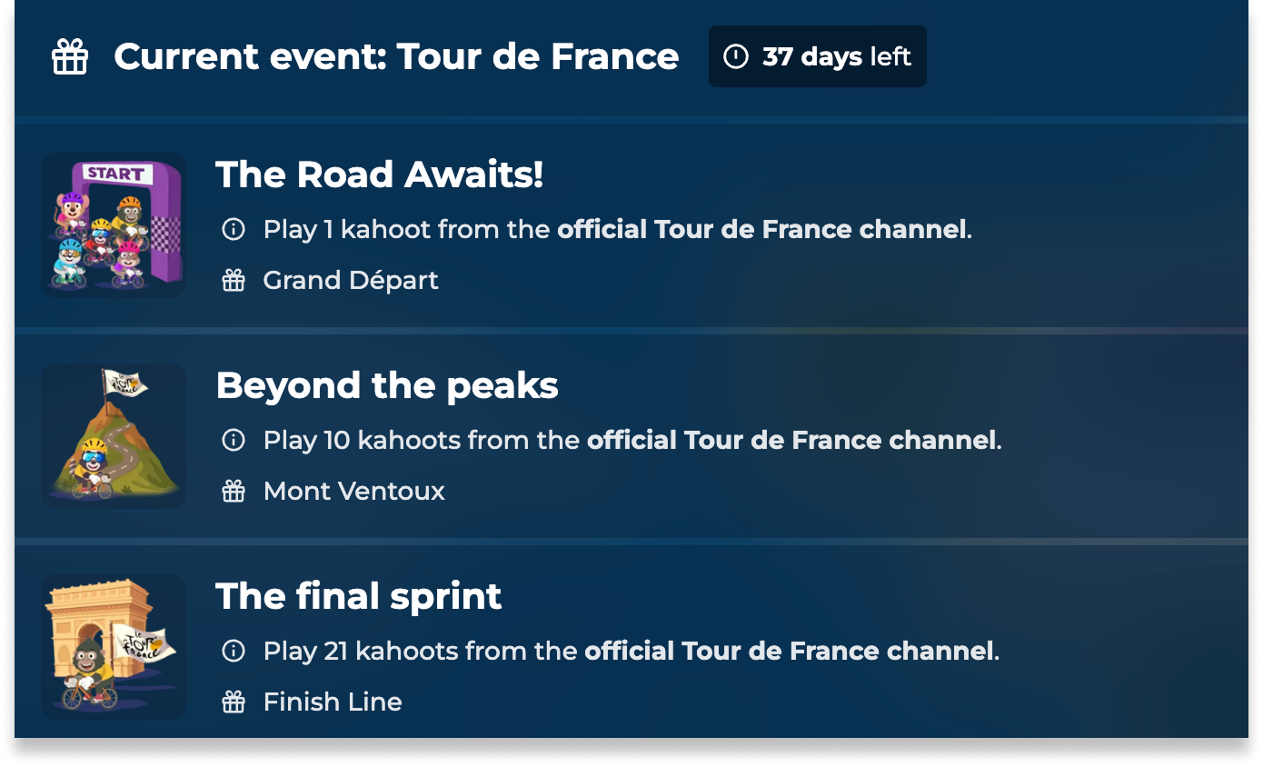This screenshot has height=767, width=1263.
Task: Open Beyond the peaks mountain thumbnail
Action: (x=114, y=436)
